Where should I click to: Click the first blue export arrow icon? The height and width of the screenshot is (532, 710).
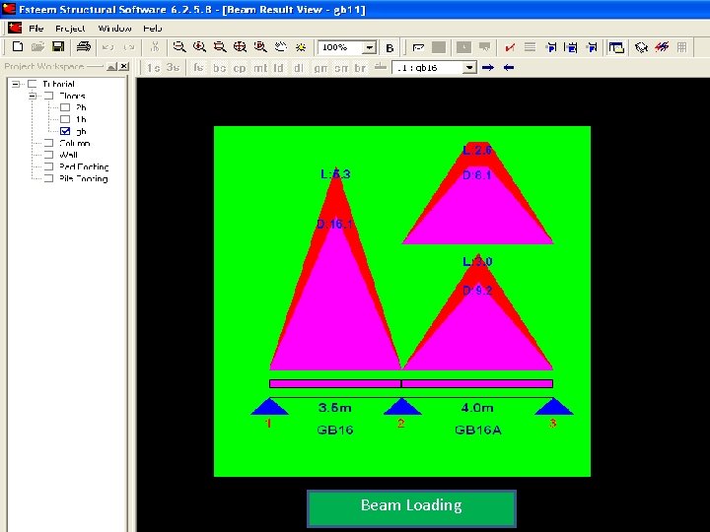coord(551,47)
